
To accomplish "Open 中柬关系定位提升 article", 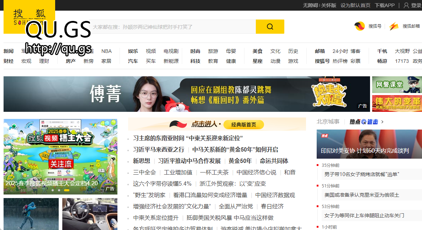I will (x=155, y=218).
